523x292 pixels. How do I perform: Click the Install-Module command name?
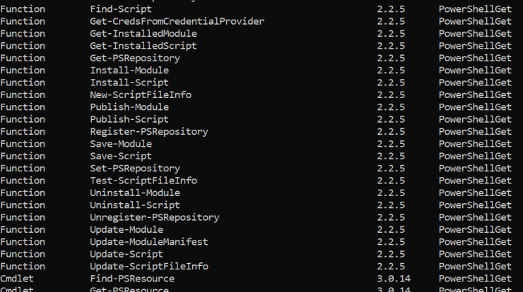point(129,71)
